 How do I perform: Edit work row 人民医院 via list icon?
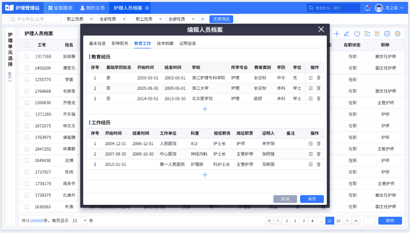tap(310, 144)
